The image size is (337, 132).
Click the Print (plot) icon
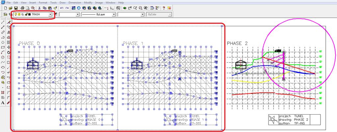coord(22,8)
